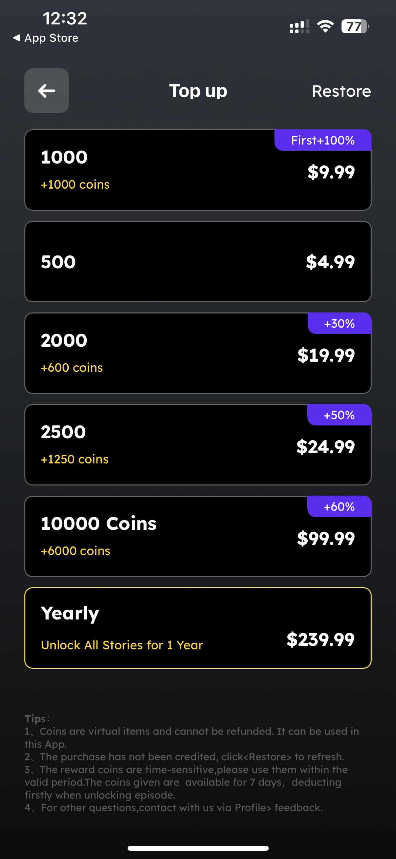396x859 pixels.
Task: Tap the $9.99 price label
Action: (x=331, y=172)
